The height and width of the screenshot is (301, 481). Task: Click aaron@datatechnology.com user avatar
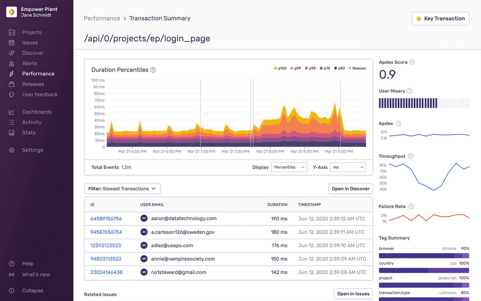coord(144,218)
